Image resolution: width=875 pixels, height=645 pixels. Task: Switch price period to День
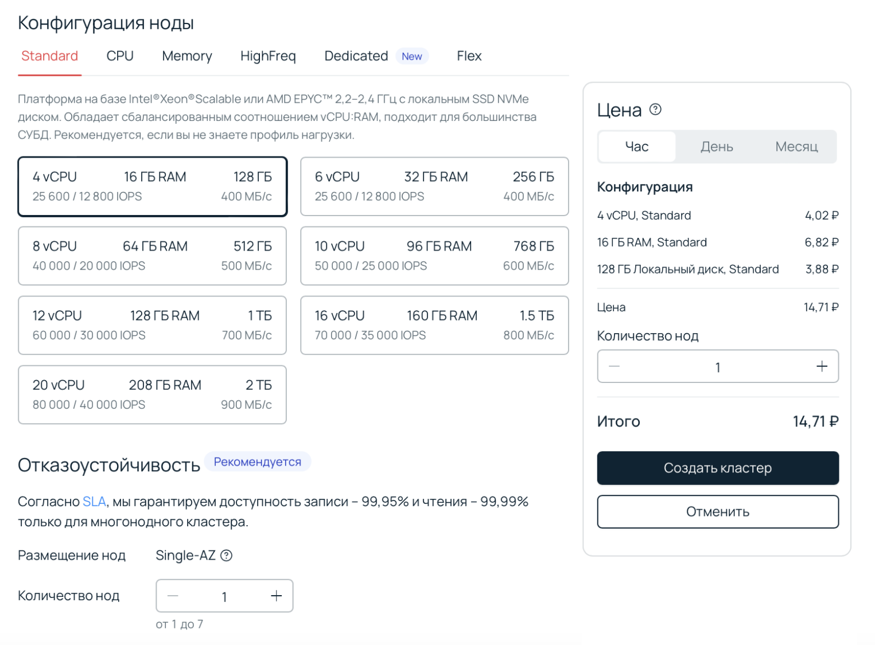(717, 147)
